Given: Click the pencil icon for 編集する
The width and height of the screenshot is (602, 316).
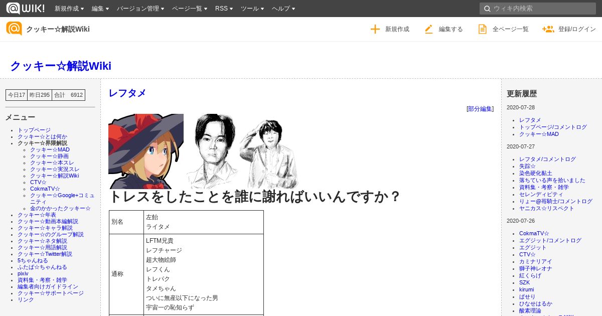Looking at the screenshot, I should pos(428,29).
